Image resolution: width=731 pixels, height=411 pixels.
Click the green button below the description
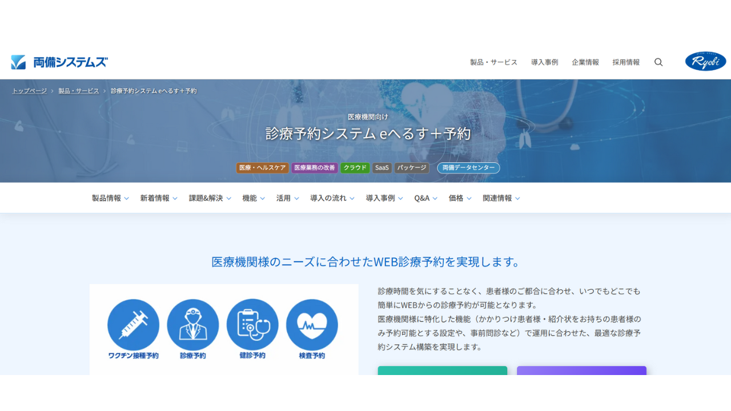(x=443, y=370)
